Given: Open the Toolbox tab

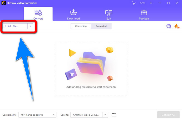Looking at the screenshot, I should click(144, 15).
